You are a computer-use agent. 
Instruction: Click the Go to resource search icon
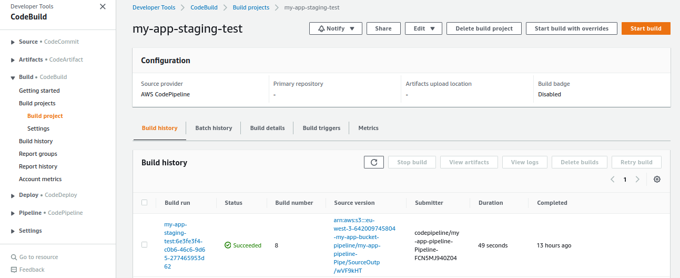[14, 257]
